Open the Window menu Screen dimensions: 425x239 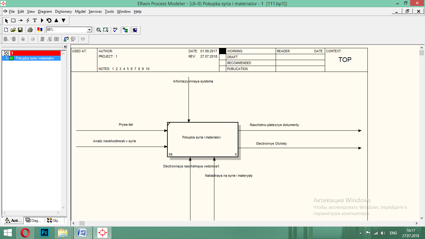pyautogui.click(x=124, y=12)
